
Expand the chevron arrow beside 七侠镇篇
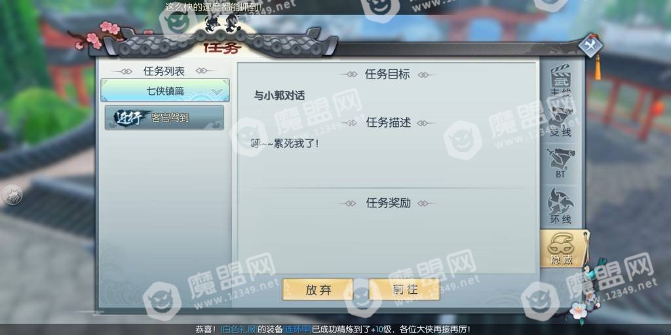(216, 92)
